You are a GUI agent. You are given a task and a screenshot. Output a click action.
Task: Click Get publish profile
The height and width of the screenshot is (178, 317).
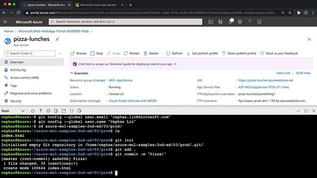(x=202, y=53)
